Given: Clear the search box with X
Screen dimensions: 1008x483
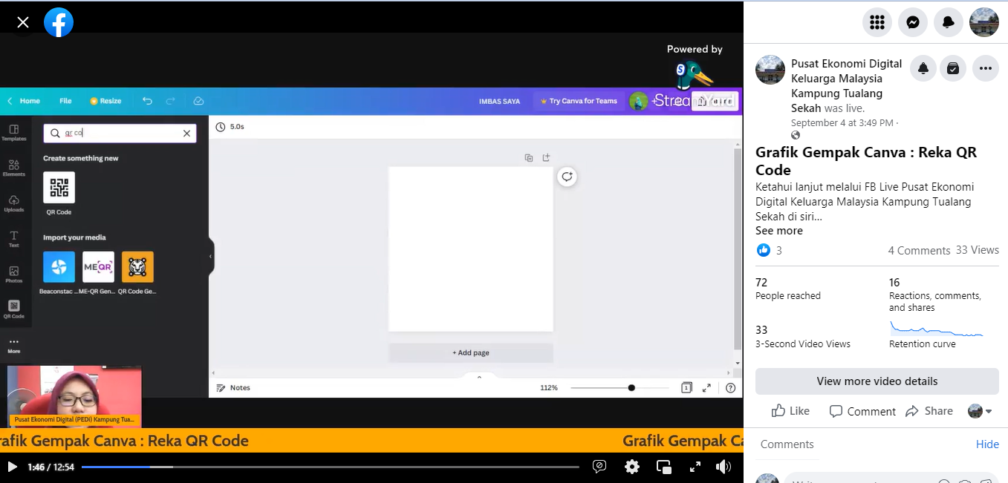Looking at the screenshot, I should coord(186,134).
